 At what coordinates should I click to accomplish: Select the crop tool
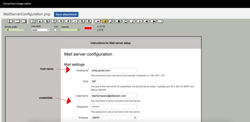[x=47, y=21]
